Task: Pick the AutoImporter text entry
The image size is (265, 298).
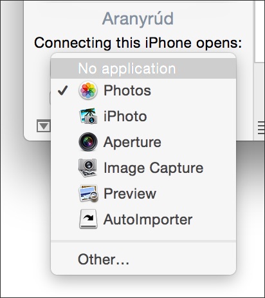Action: (x=148, y=219)
